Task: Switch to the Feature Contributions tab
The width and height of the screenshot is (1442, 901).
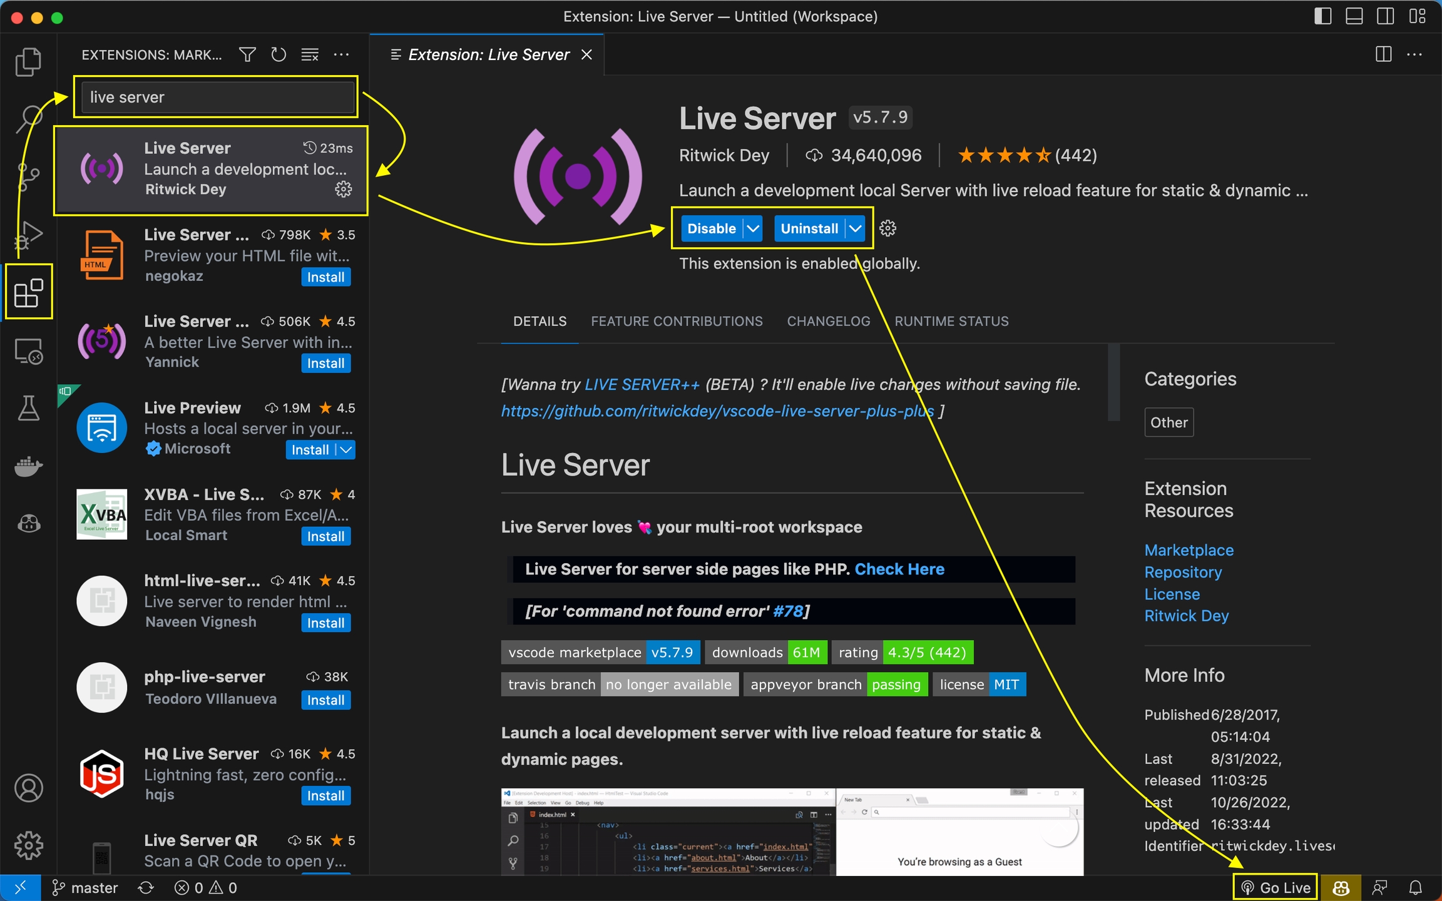Action: click(x=677, y=321)
